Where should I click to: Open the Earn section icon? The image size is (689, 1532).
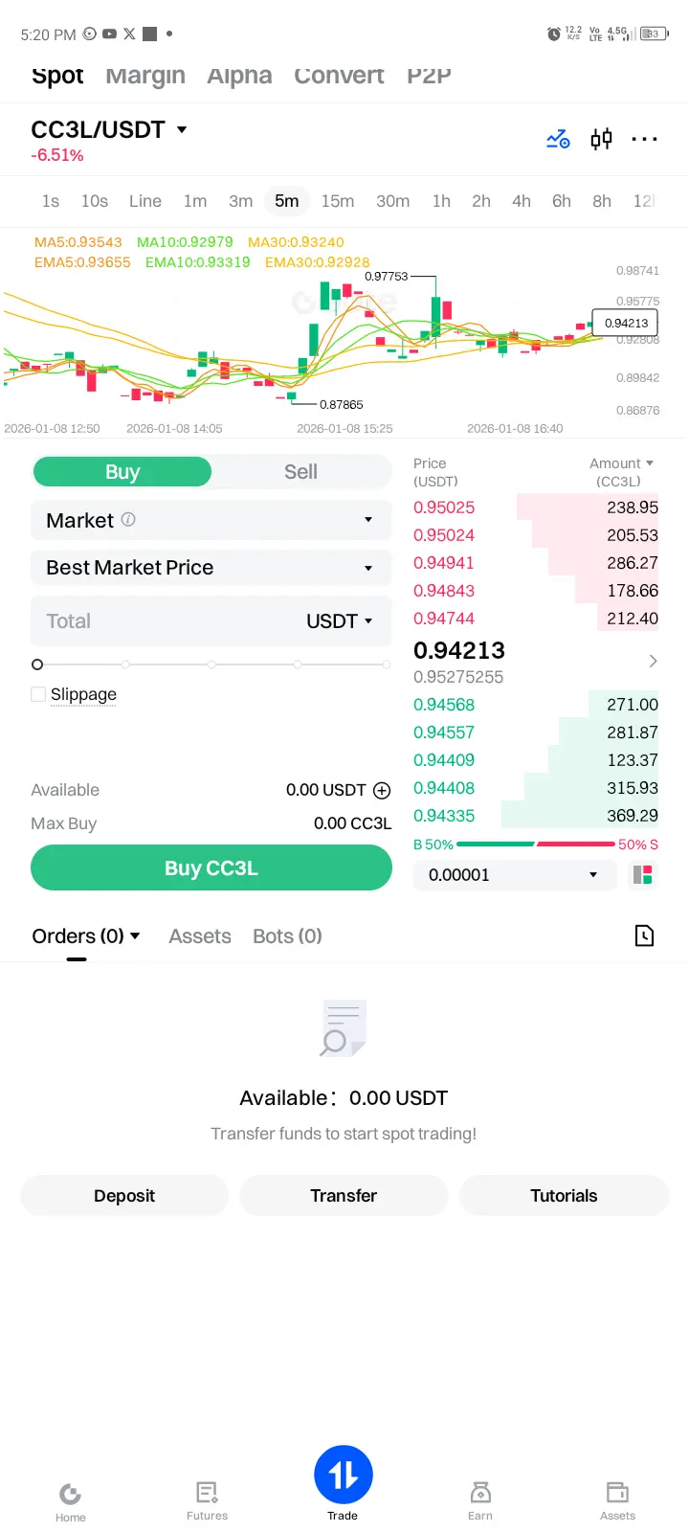(480, 1500)
